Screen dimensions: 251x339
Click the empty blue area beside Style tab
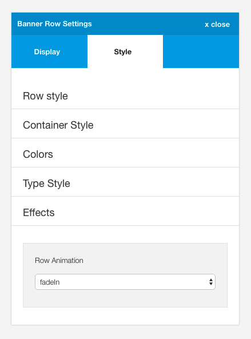click(x=201, y=51)
